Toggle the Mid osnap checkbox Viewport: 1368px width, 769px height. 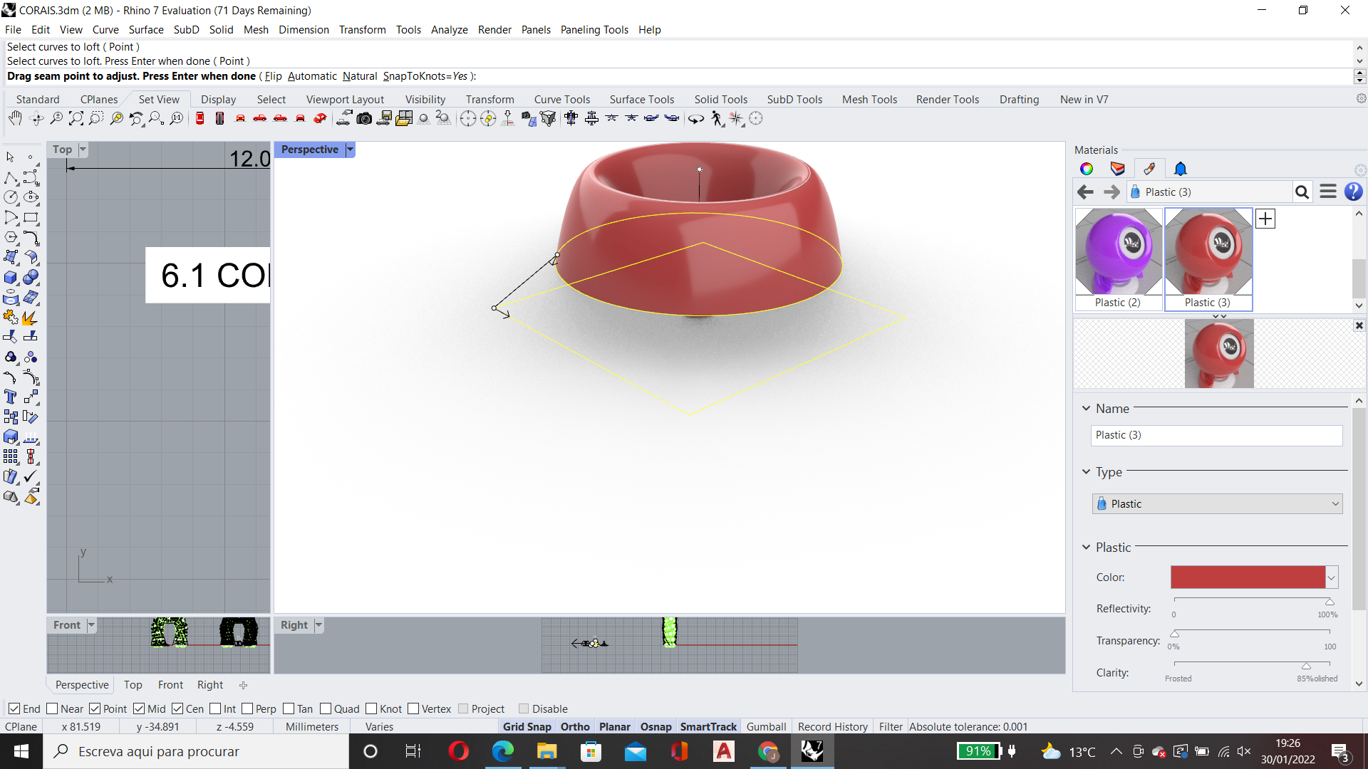(x=139, y=708)
